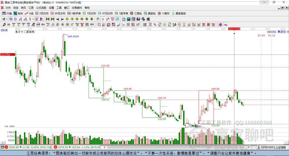Open the T四方形 time square
This screenshot has height=156, width=289.
[x=89, y=14]
